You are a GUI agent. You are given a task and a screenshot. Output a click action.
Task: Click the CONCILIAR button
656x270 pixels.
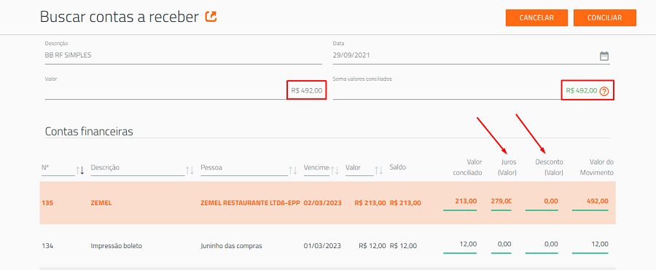click(604, 18)
